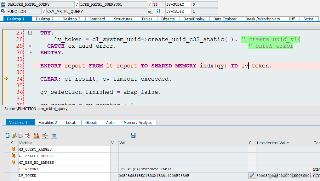This screenshot has width=320, height=181.
Task: Click the orange squares with down arrows icon
Action: click(x=36, y=136)
